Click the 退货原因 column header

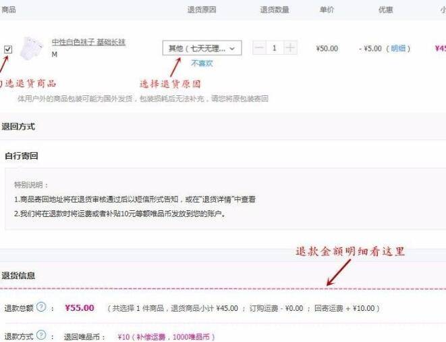[x=201, y=10]
